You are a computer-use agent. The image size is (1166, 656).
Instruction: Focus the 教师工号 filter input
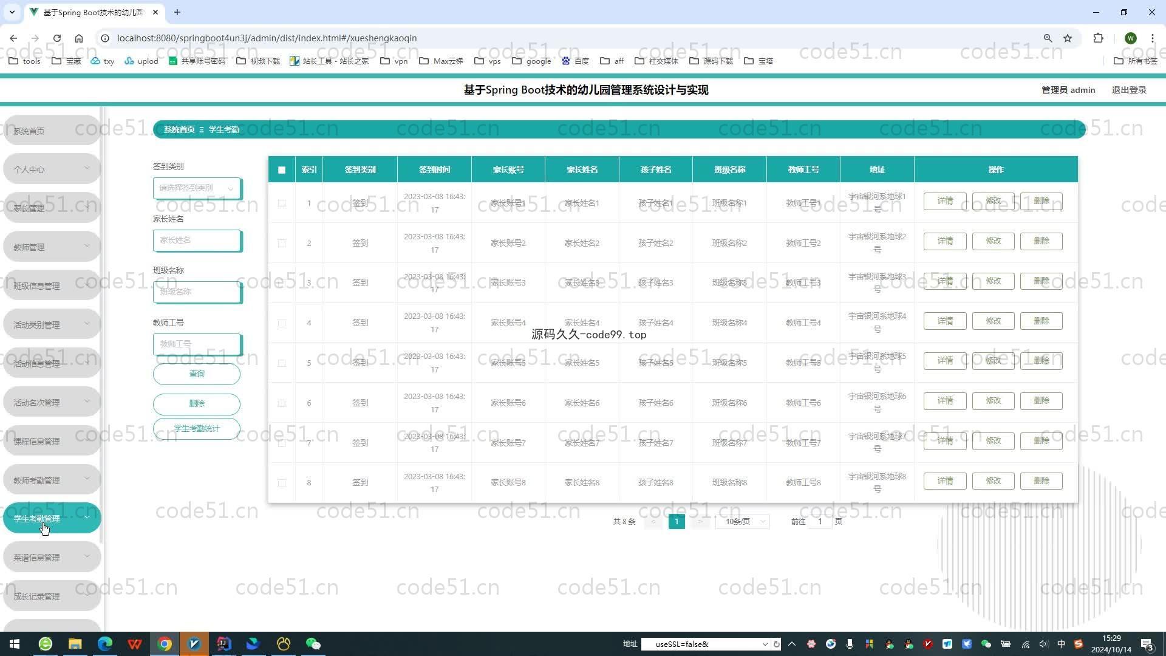(x=197, y=344)
